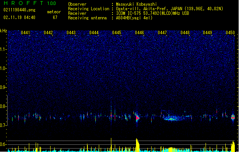Image resolution: width=239 pixels, height=152 pixels.
Task: Click time marker 0443
Action: click(71, 33)
